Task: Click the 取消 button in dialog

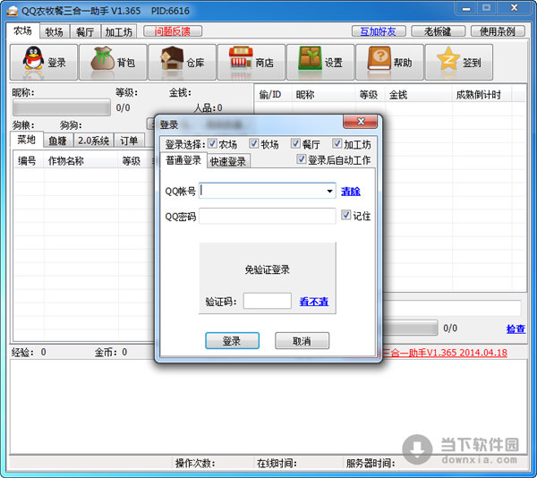Action: [303, 341]
